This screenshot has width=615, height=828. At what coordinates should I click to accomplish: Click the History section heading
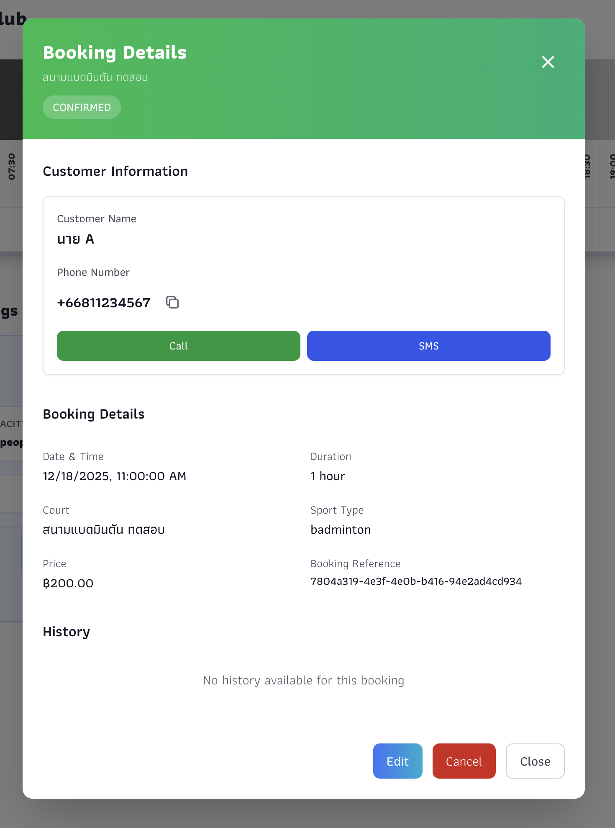click(67, 632)
